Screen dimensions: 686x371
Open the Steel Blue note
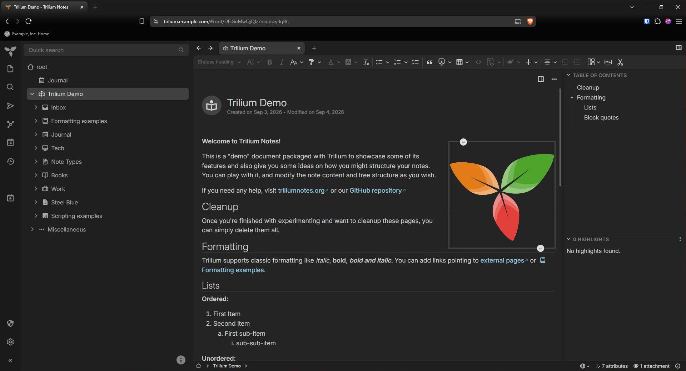(x=64, y=202)
